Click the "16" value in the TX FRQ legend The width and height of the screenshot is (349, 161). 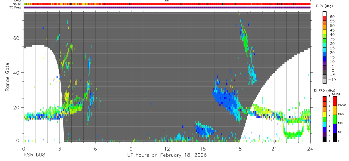click(329, 106)
